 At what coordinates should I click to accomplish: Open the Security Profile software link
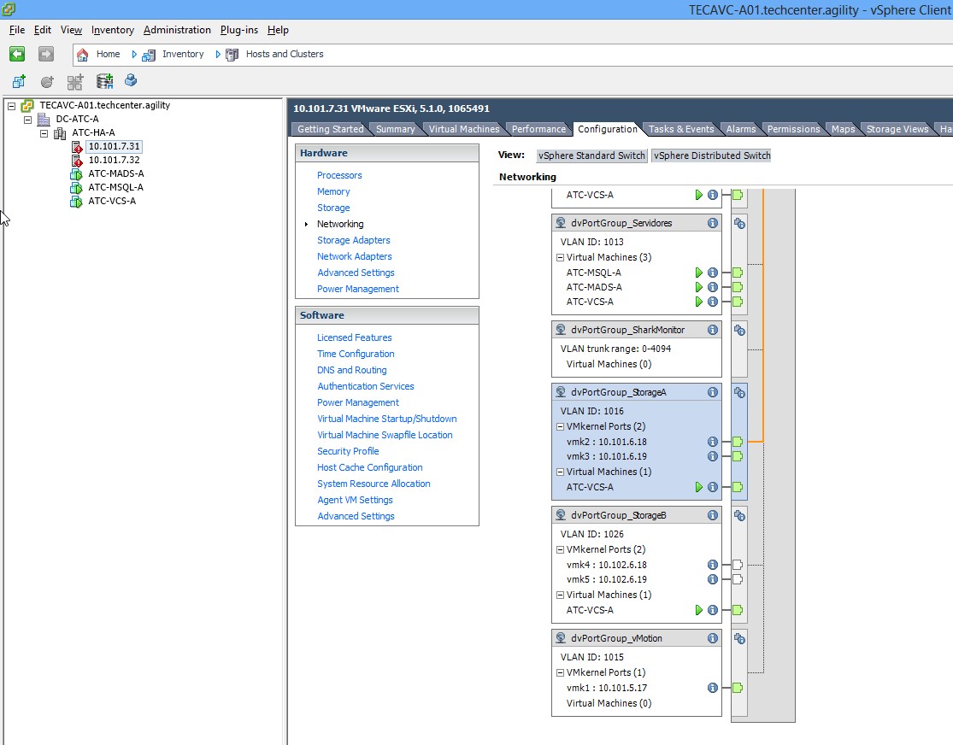[348, 451]
